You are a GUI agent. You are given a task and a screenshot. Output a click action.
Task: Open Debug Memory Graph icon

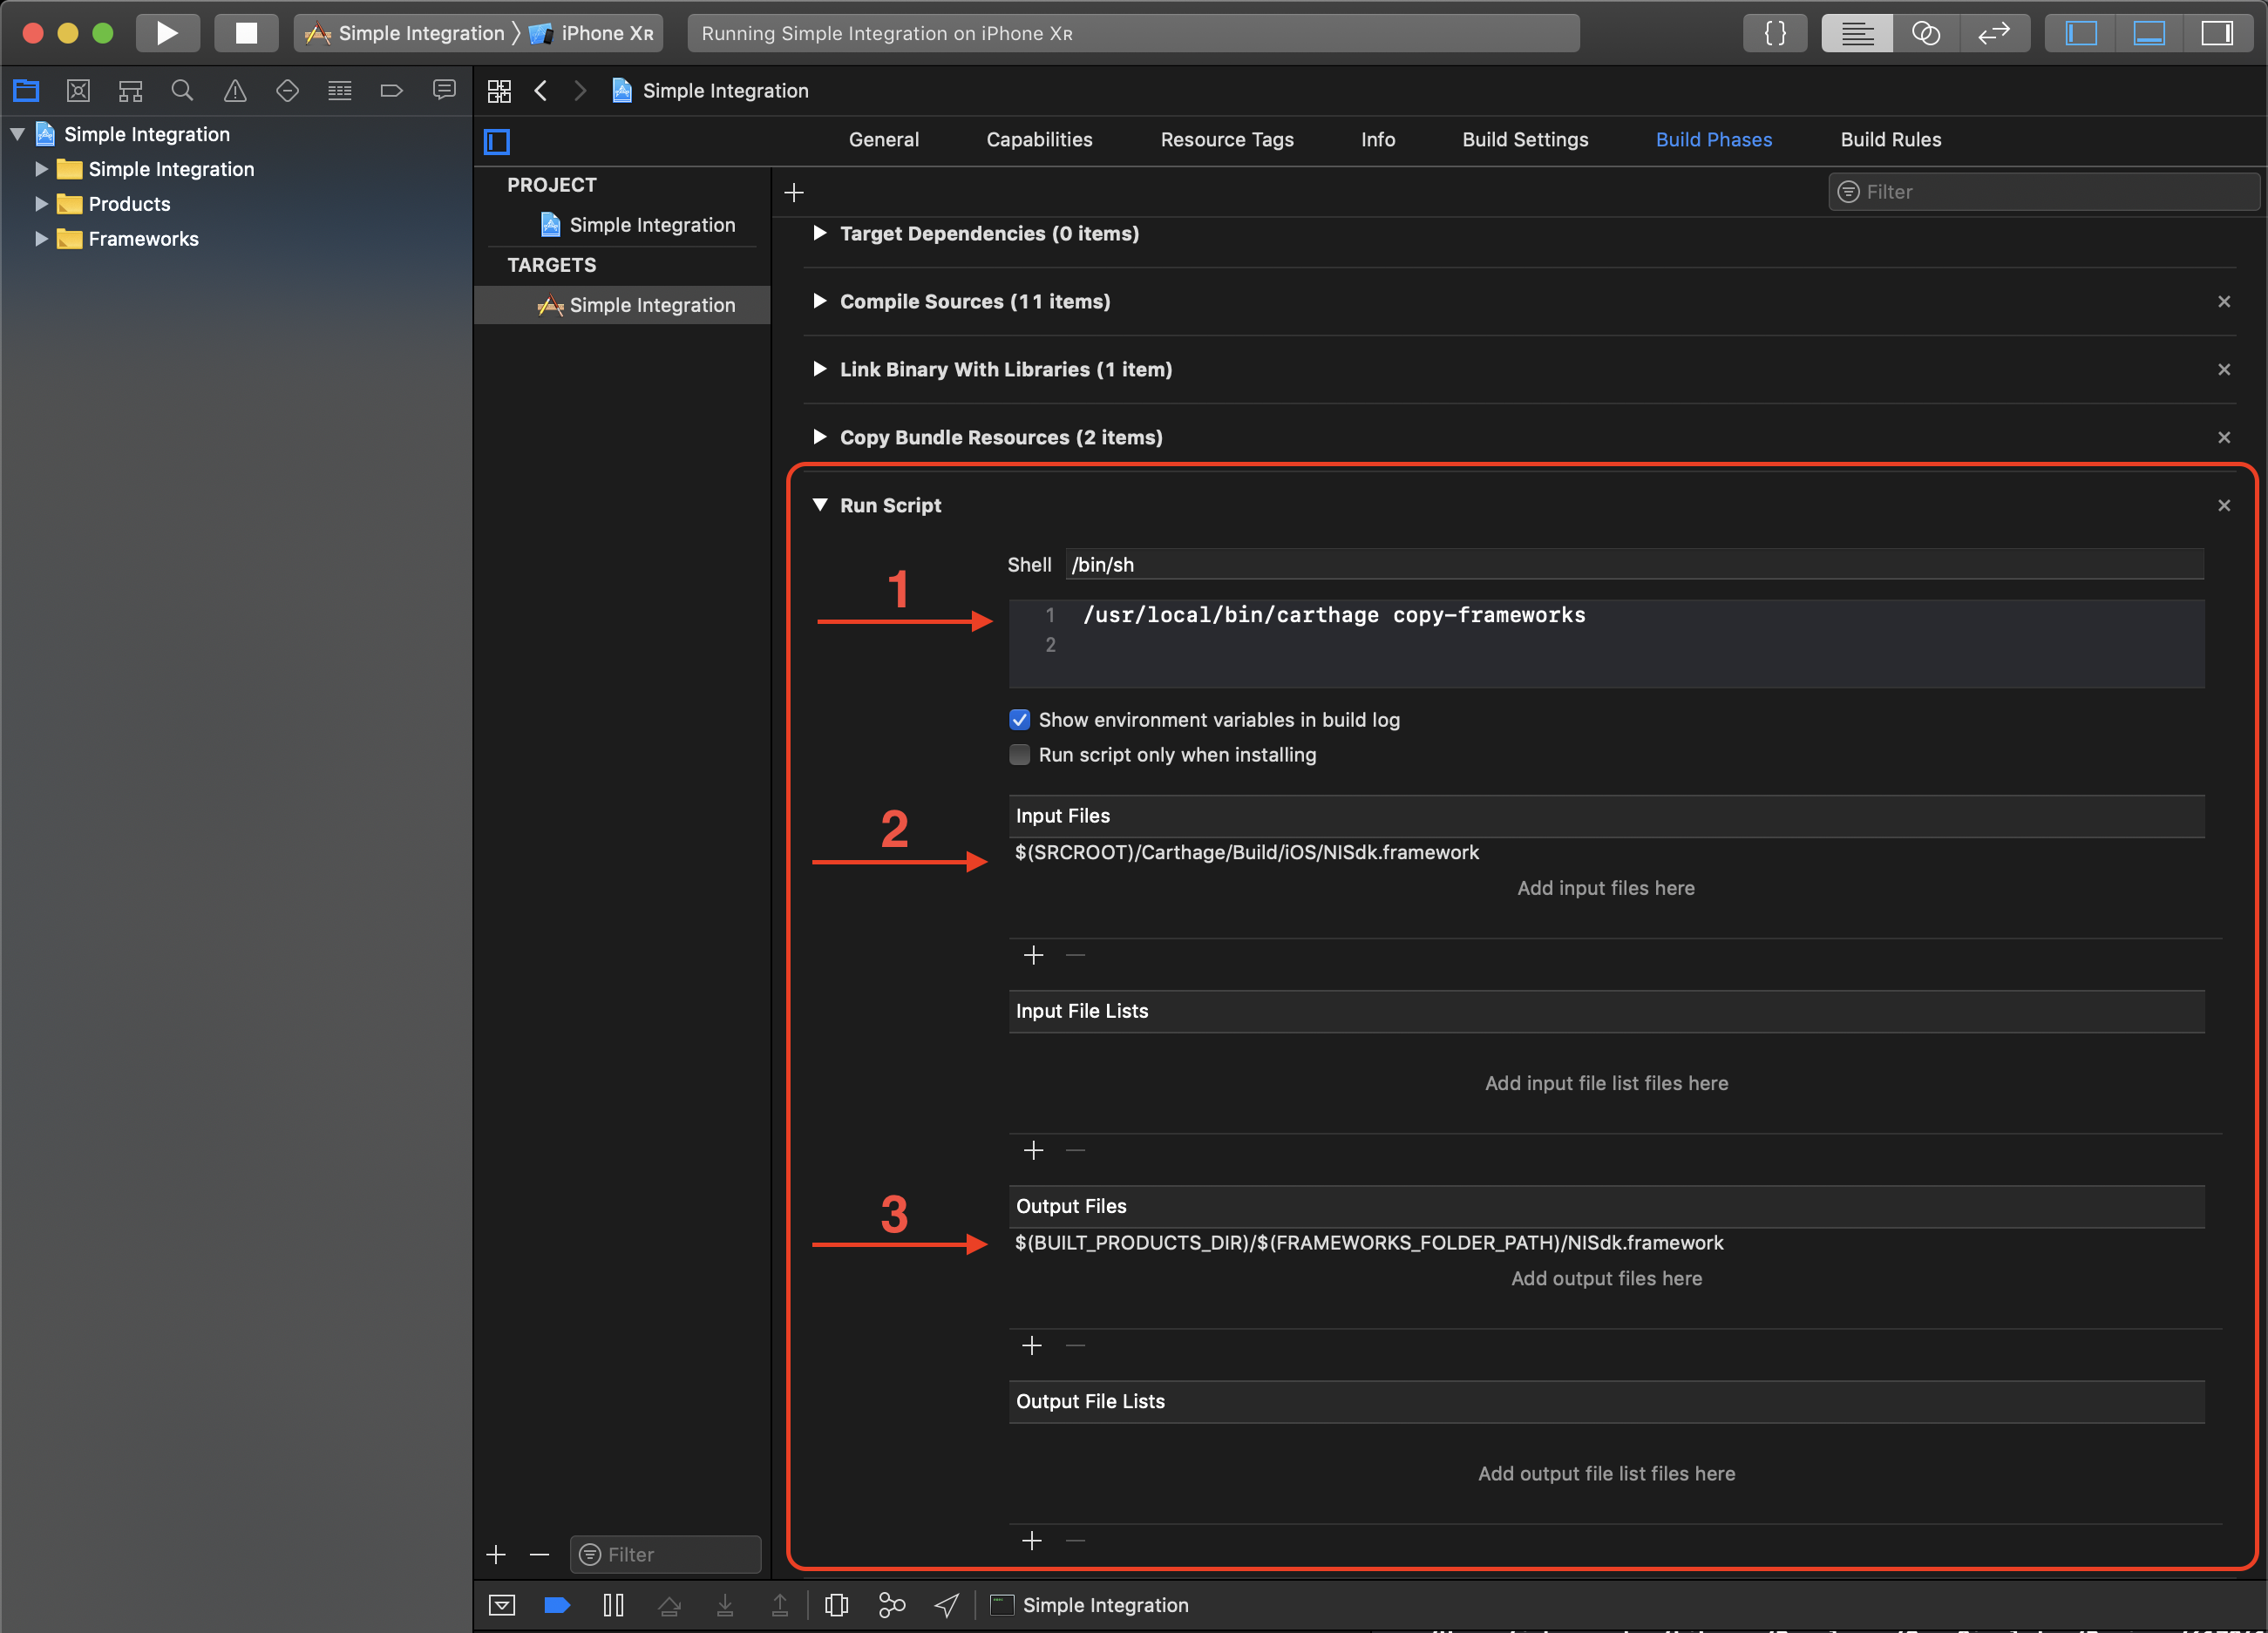[x=891, y=1605]
